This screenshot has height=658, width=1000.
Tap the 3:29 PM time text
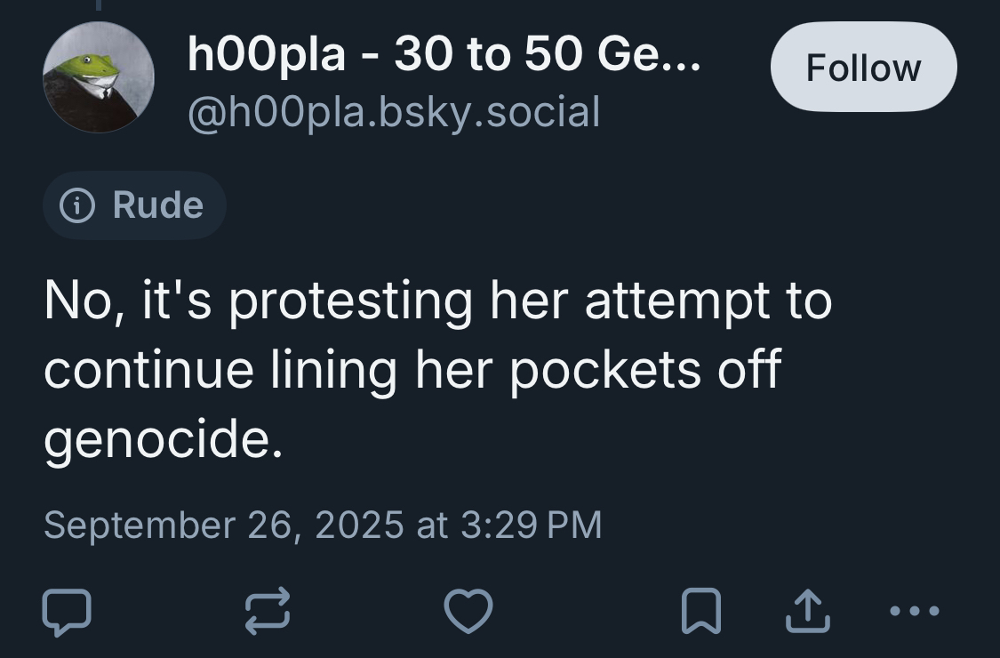tap(532, 524)
